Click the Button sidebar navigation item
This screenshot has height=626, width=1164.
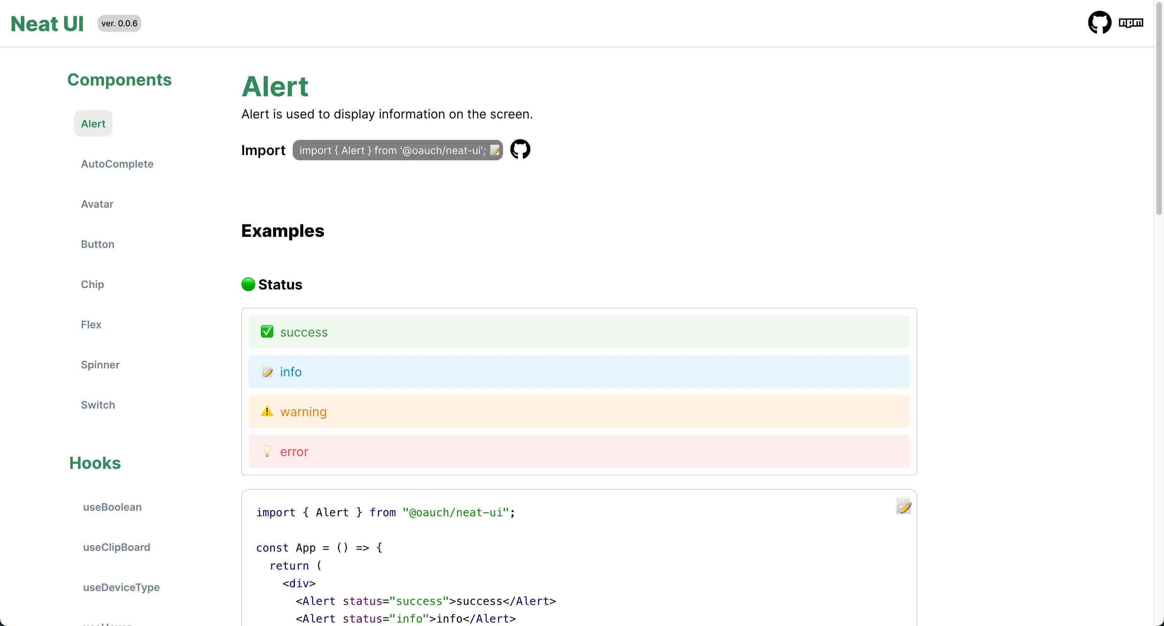click(97, 244)
